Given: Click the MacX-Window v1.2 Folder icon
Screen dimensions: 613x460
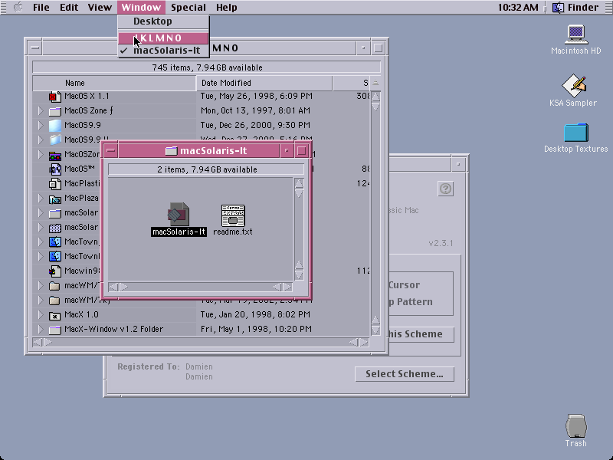Looking at the screenshot, I should pos(54,330).
